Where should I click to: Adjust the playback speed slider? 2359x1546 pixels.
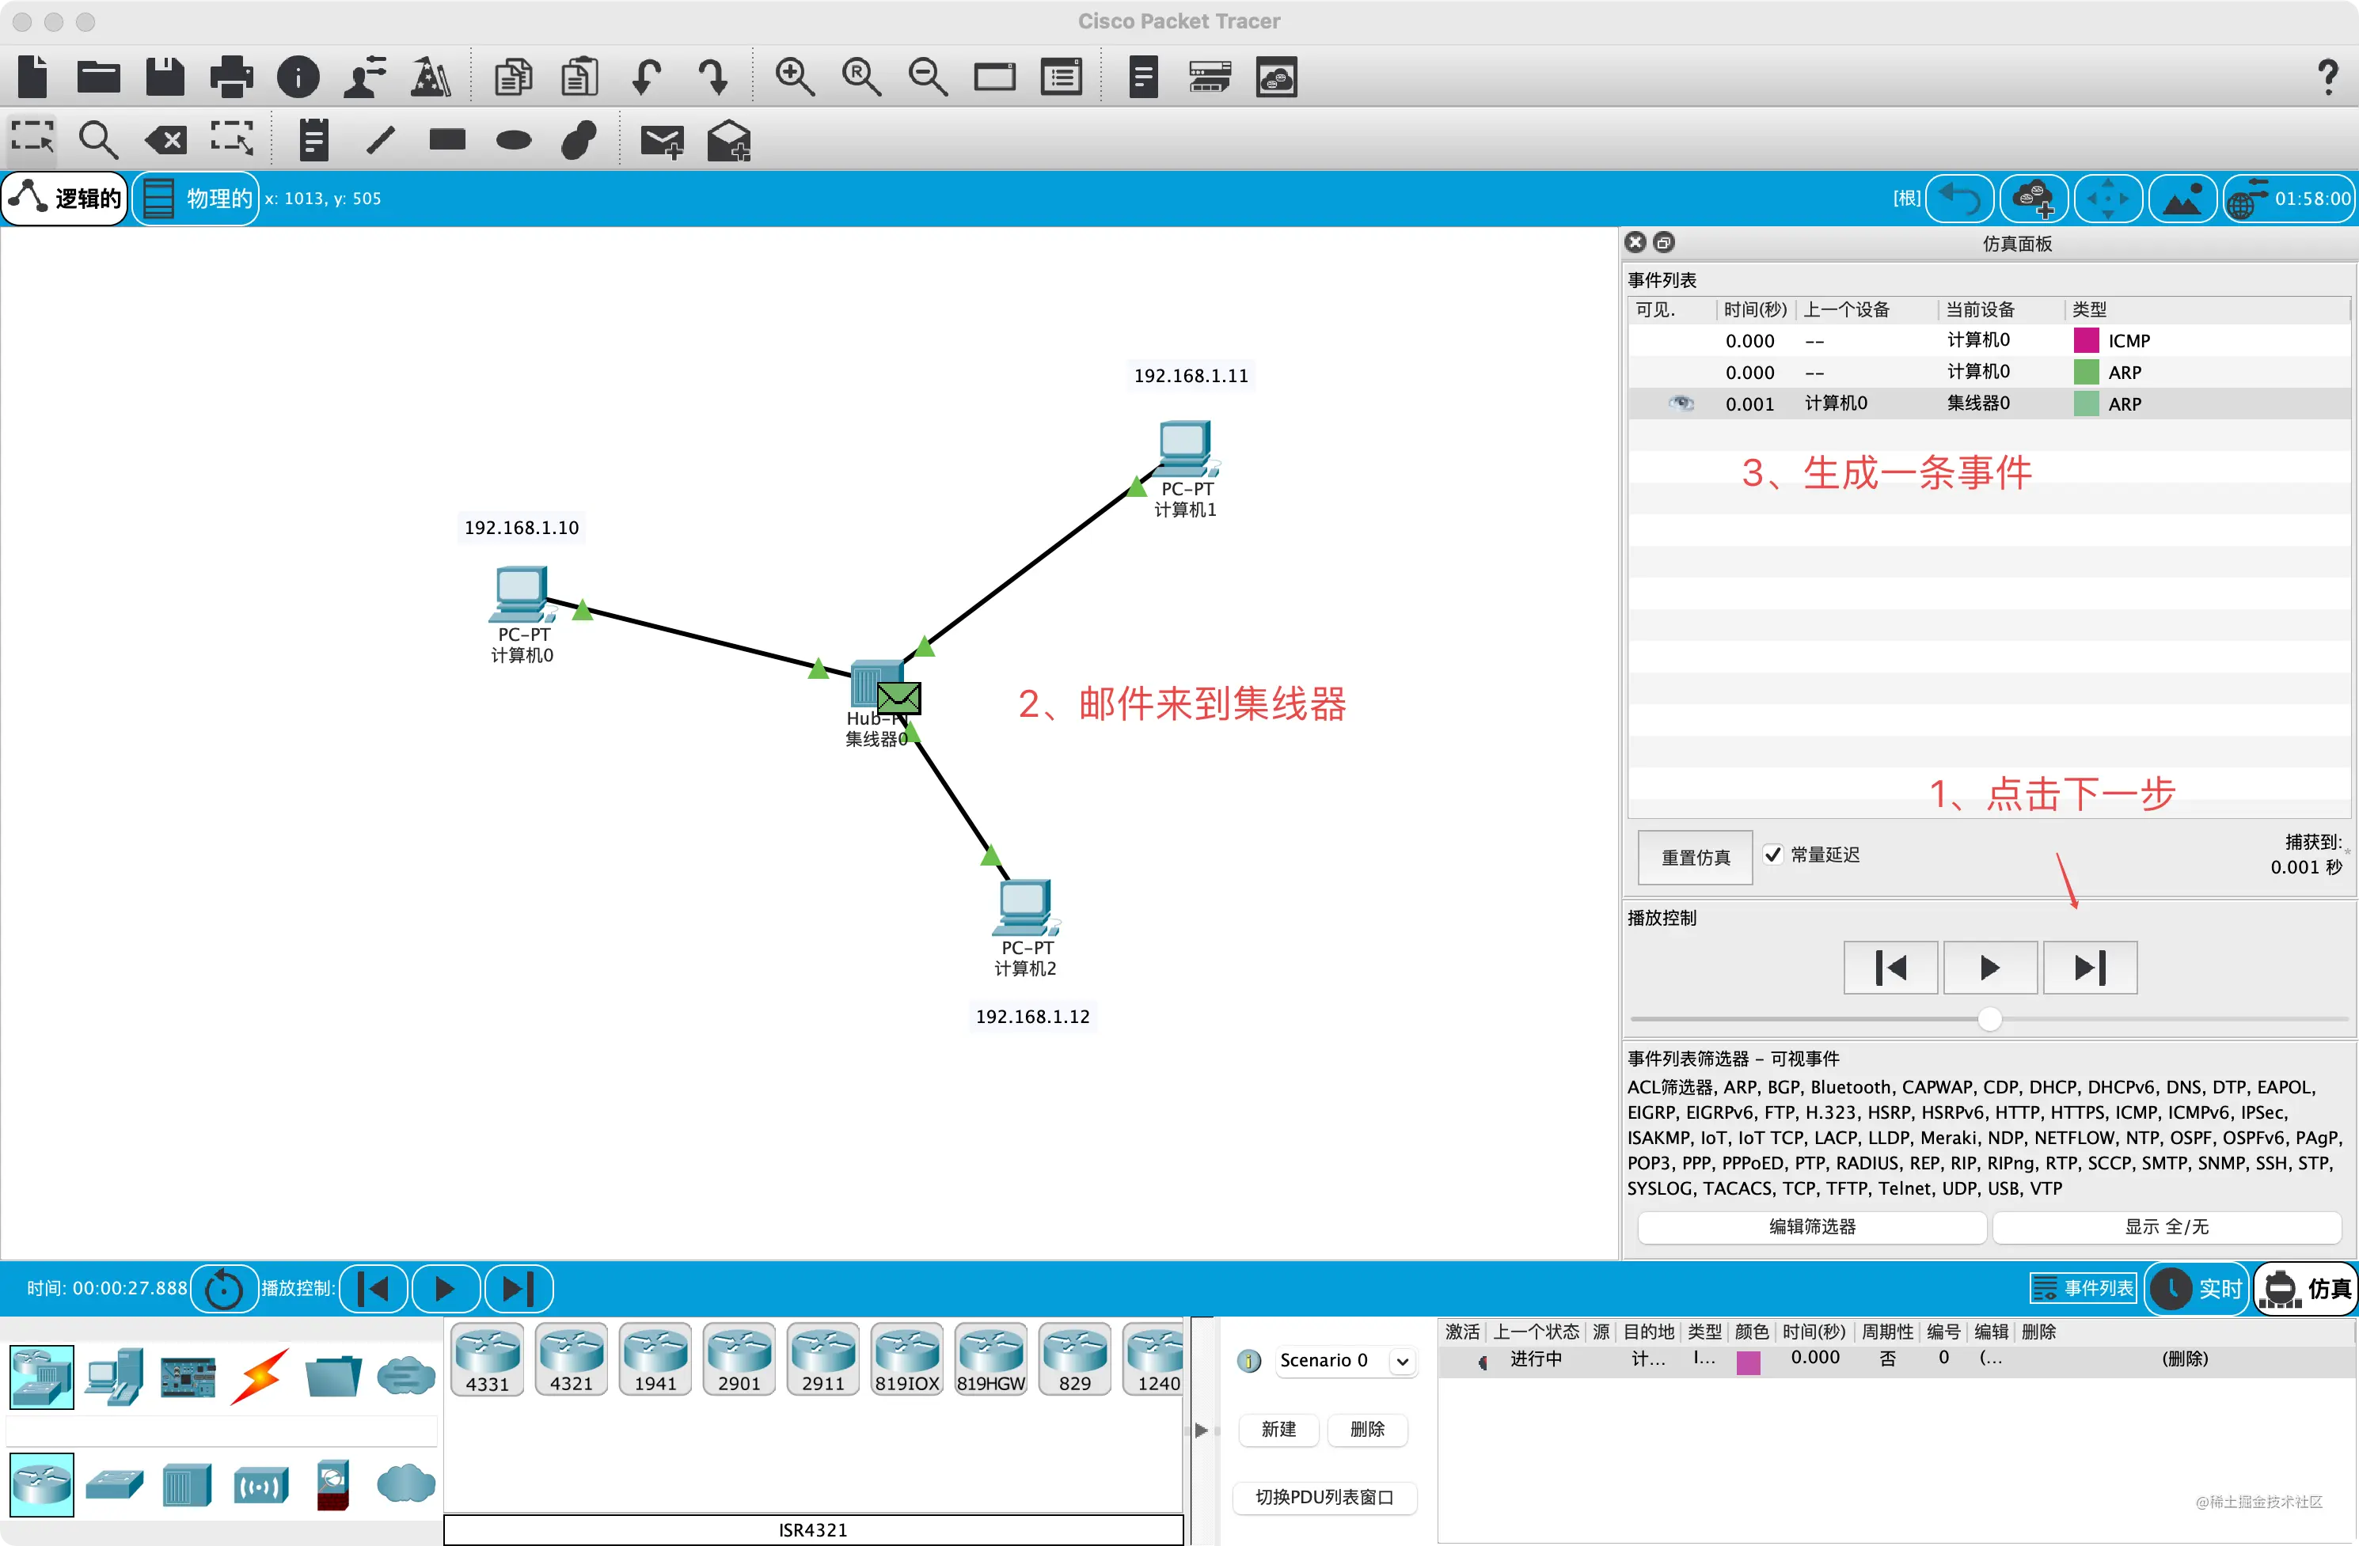coord(1989,1018)
